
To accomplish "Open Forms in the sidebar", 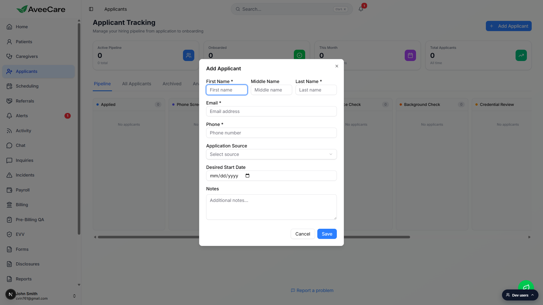I will coord(38,249).
